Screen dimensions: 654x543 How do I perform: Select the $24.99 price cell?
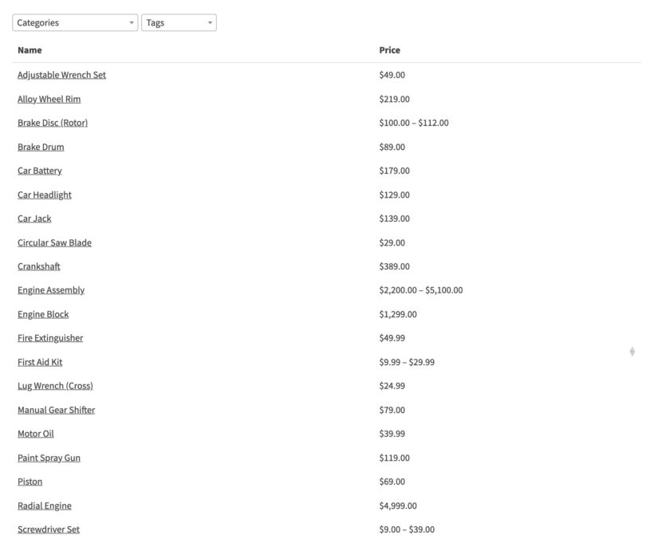point(392,386)
